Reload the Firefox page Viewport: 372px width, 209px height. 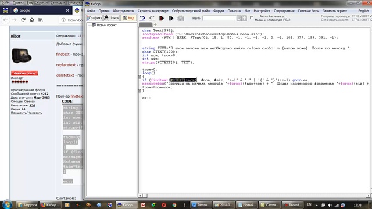[x=23, y=20]
